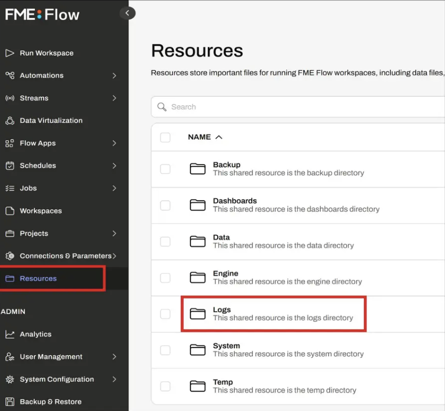Open the Dashboards folder link
The image size is (445, 411).
coord(235,201)
